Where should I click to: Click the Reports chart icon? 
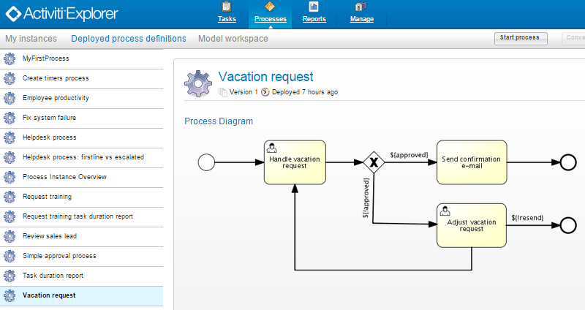tap(314, 7)
